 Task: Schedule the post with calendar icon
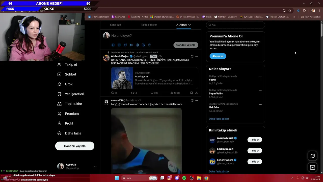click(143, 45)
